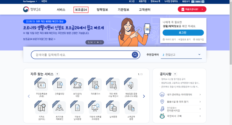Viewport: 232px width, 125px height.
Task: Open the 어린이 link
Action: coord(44,1)
